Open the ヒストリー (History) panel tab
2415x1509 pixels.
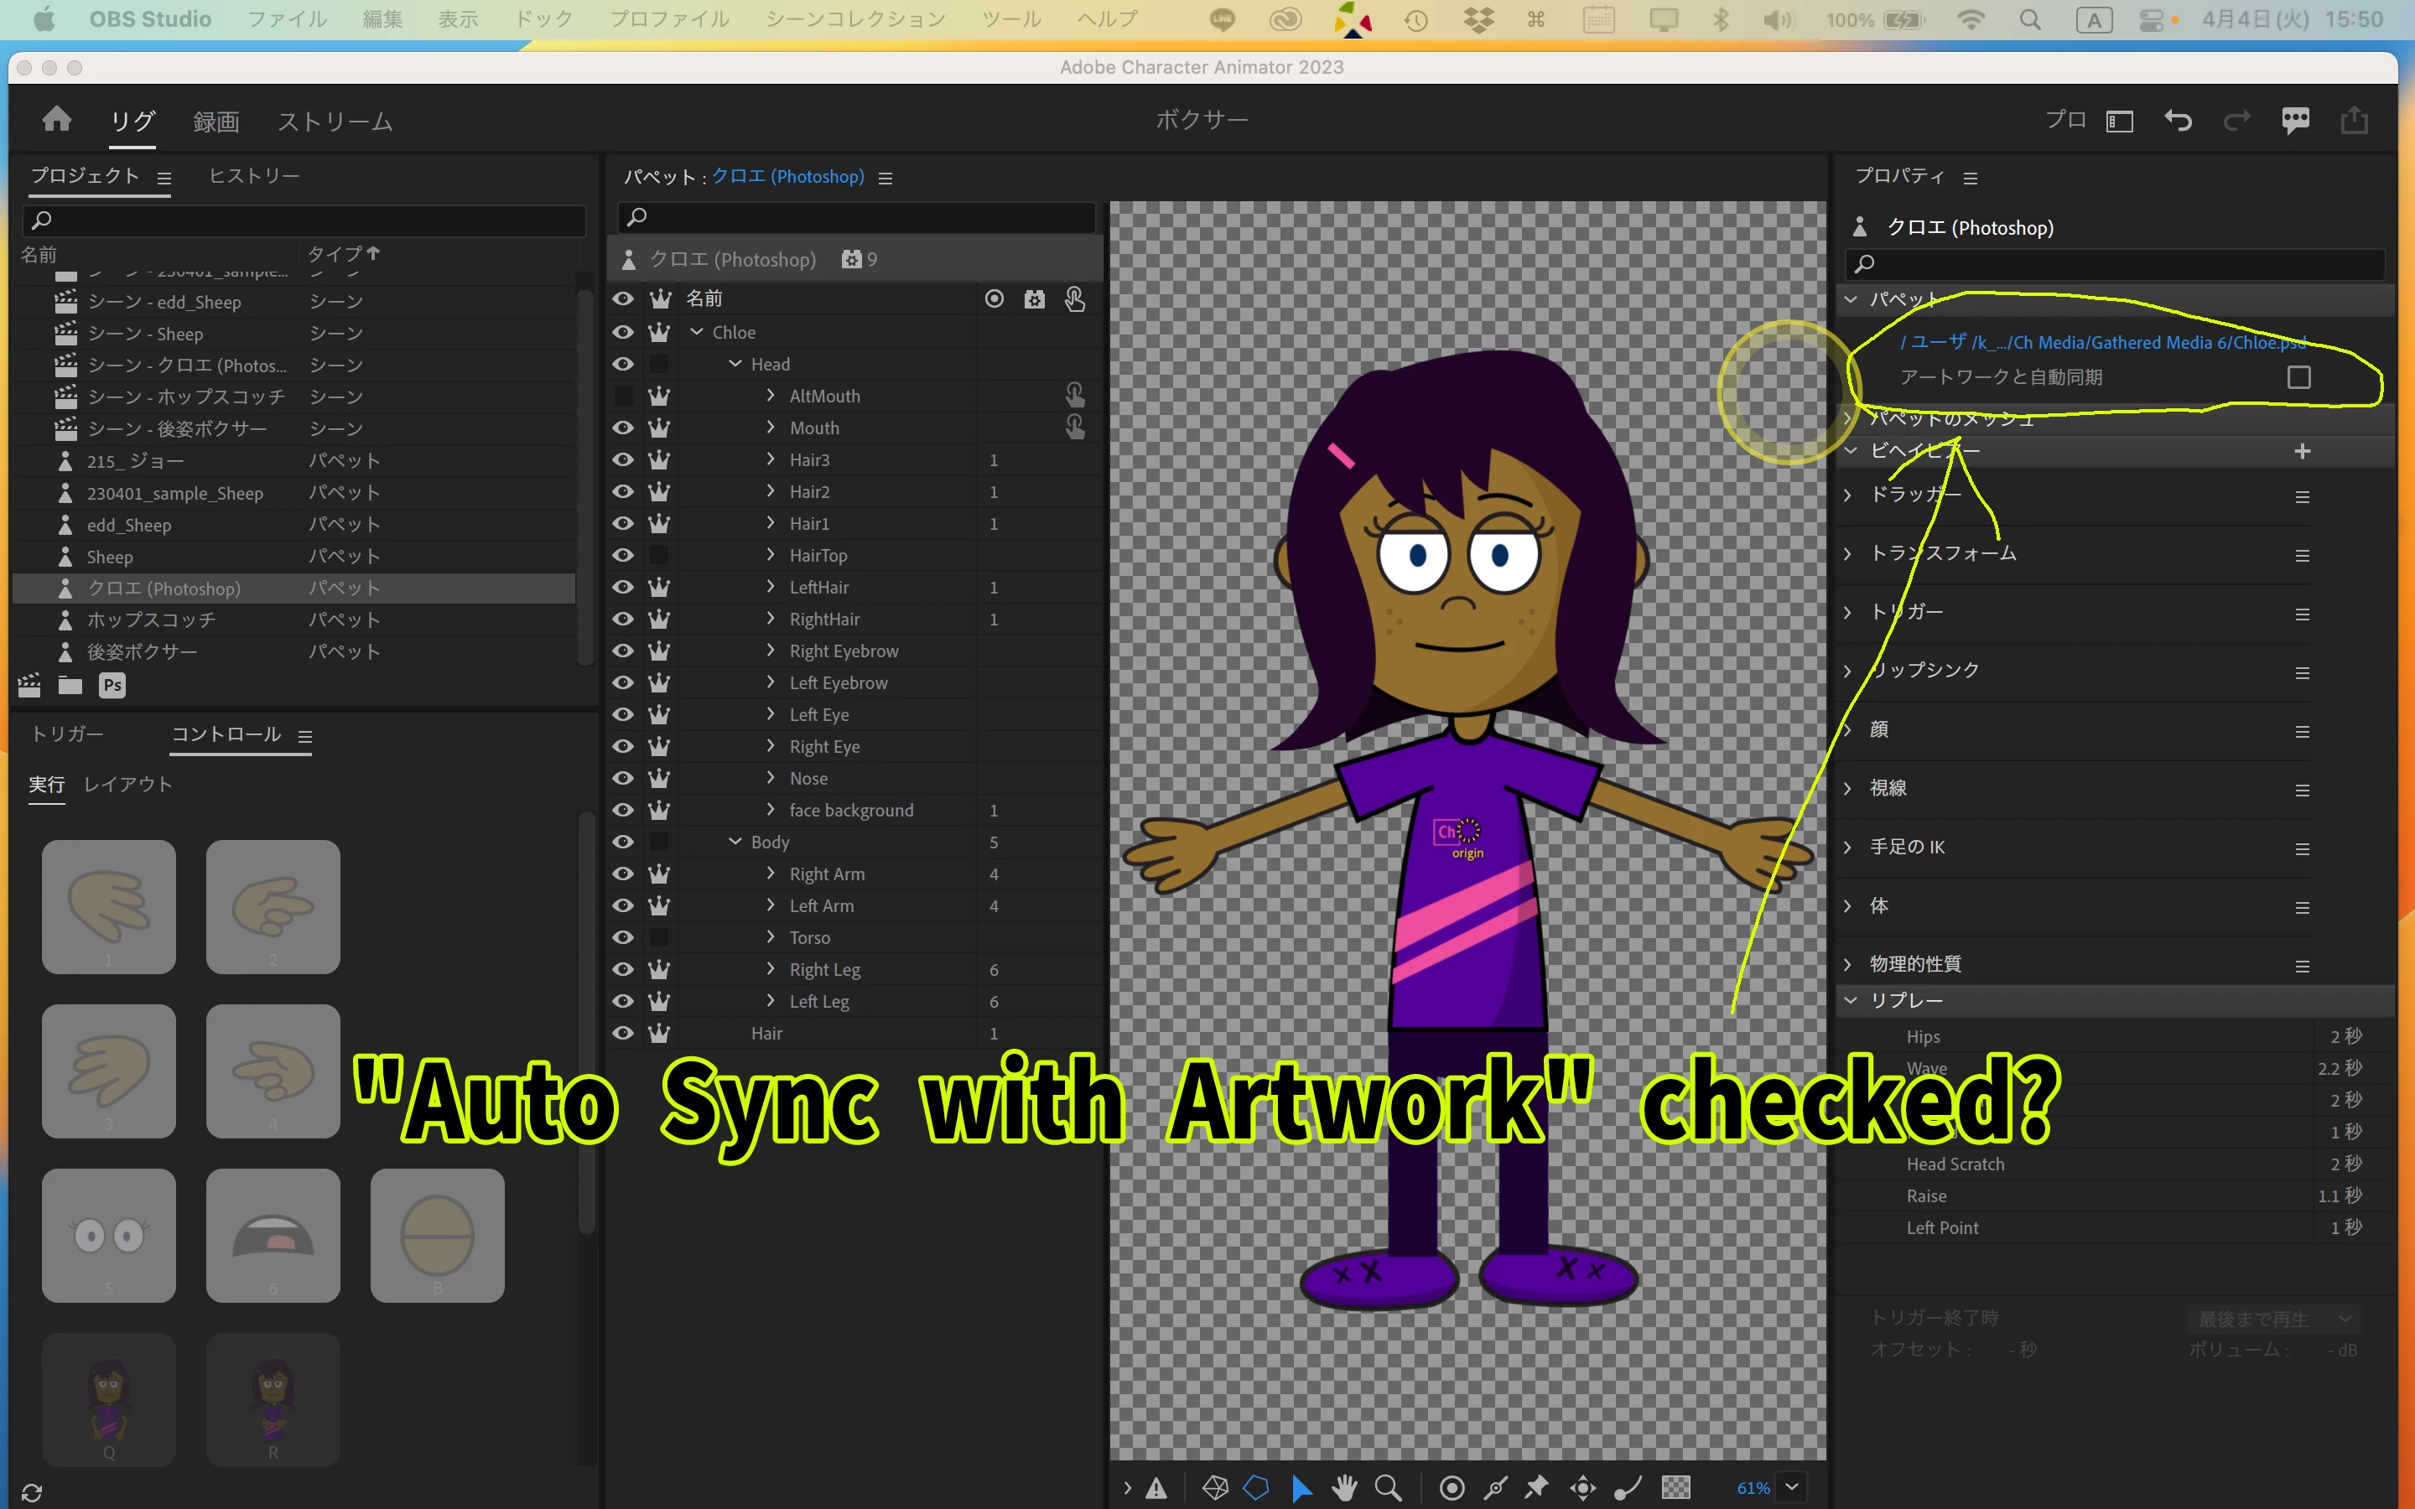click(x=253, y=176)
